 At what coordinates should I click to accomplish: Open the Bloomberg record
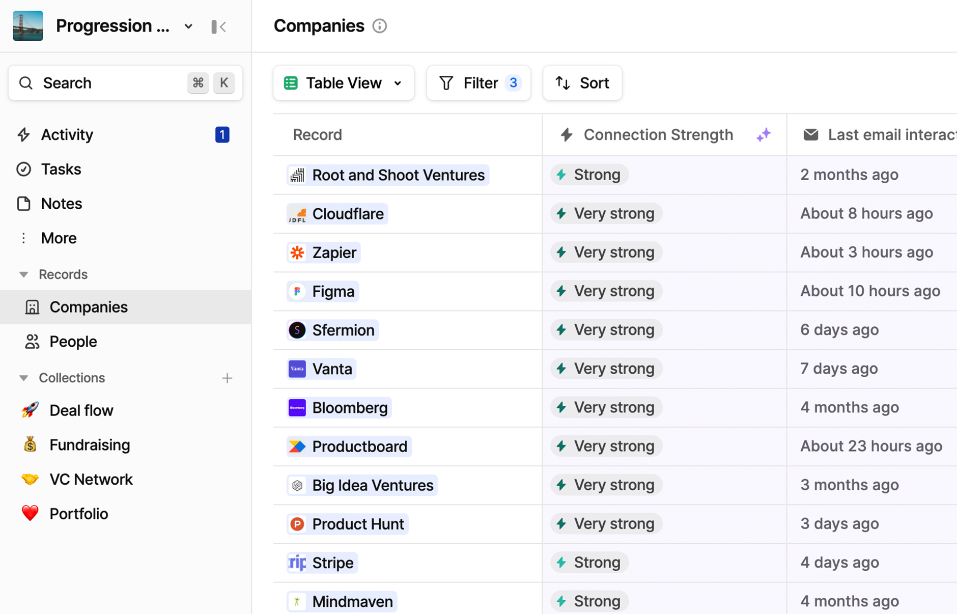[x=339, y=408]
